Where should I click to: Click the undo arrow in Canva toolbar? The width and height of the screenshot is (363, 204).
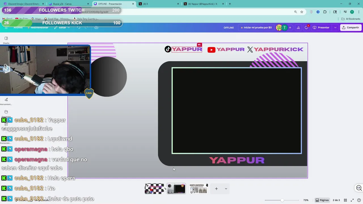coord(79,27)
